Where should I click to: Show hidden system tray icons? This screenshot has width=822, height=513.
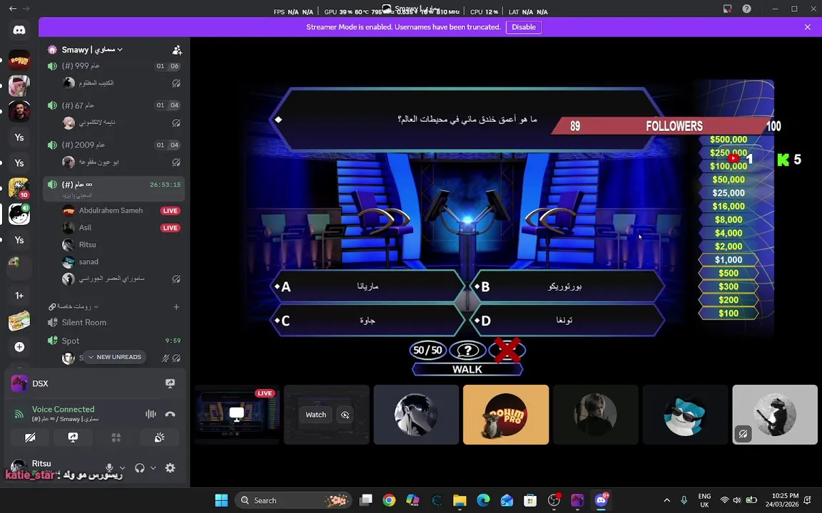click(x=667, y=500)
